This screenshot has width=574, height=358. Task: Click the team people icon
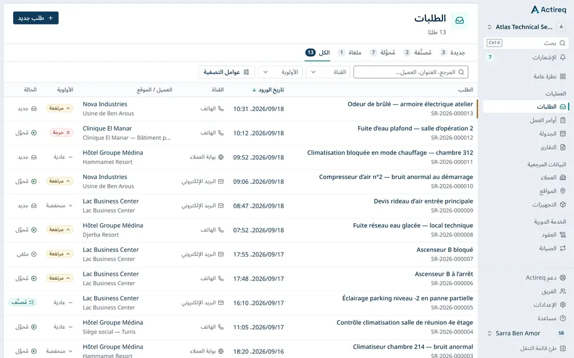coord(563,291)
